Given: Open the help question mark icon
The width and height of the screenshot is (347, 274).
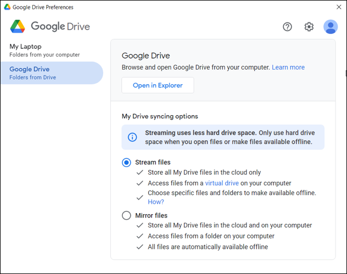Looking at the screenshot, I should pyautogui.click(x=287, y=27).
